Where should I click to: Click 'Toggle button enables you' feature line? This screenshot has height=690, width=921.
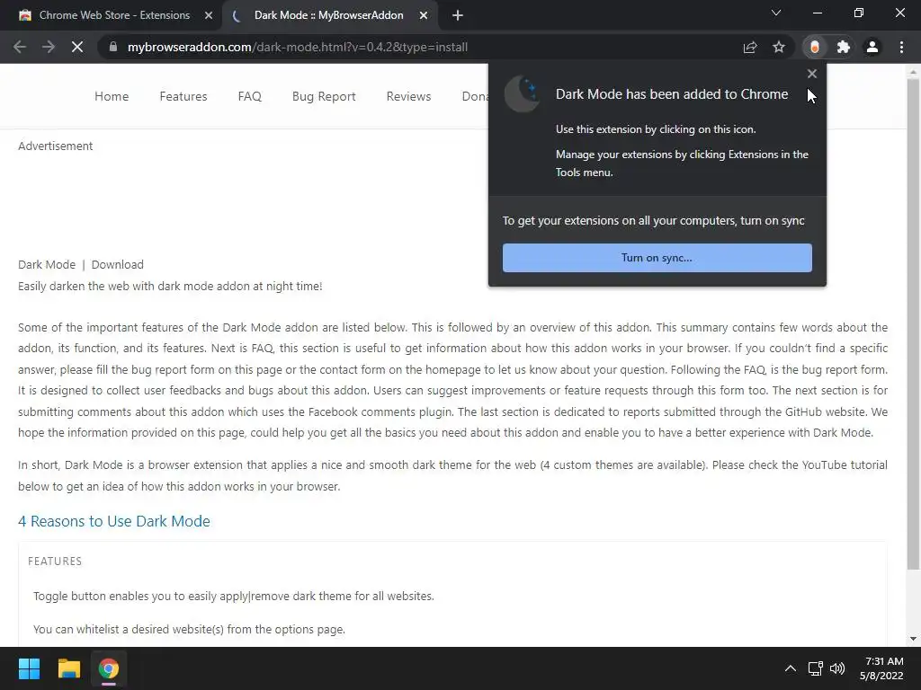234,597
